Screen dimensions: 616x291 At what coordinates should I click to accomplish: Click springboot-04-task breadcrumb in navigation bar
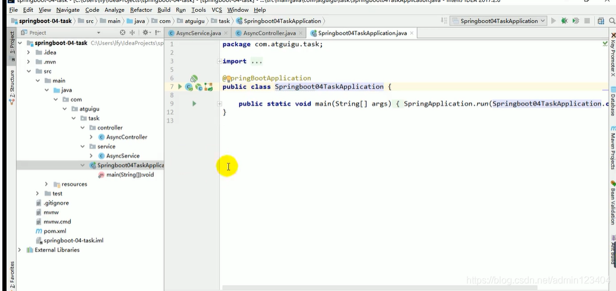click(x=42, y=21)
